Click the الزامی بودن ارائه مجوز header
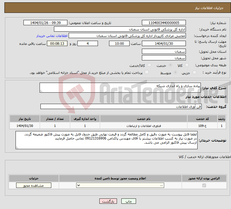 (204, 178)
